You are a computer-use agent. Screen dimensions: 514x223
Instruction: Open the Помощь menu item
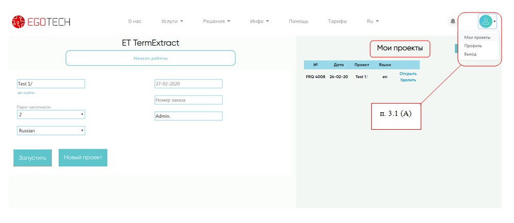(x=299, y=22)
